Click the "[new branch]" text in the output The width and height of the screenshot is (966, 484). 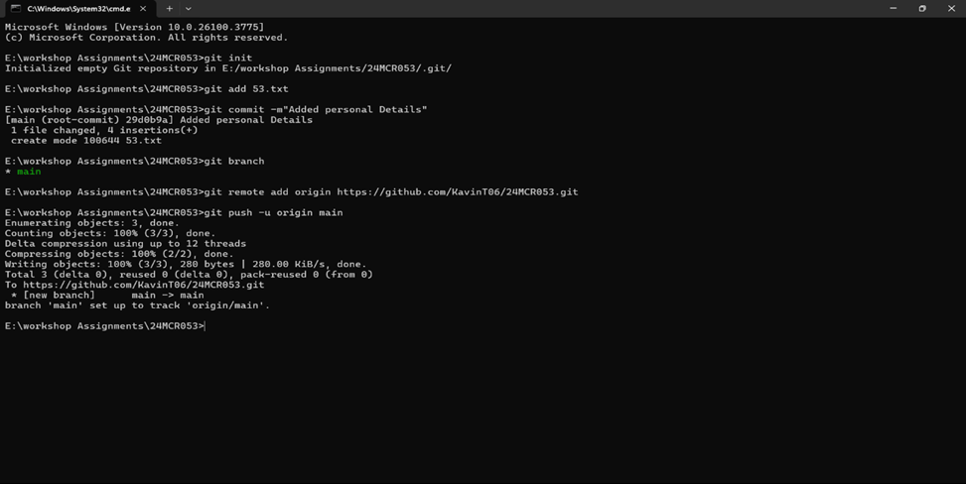tap(60, 295)
